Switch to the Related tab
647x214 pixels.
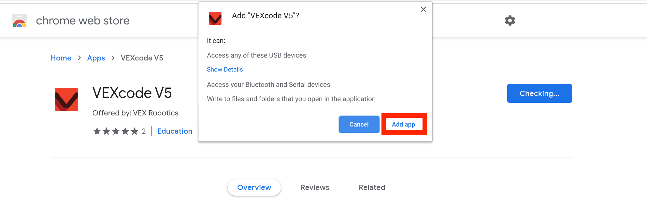click(x=372, y=187)
